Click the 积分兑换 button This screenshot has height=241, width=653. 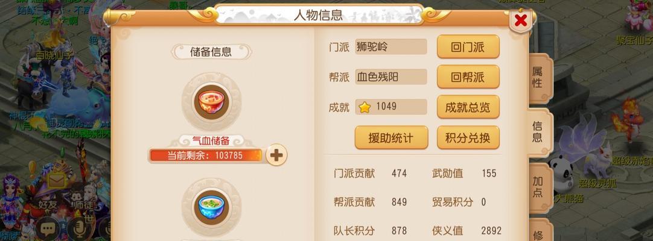[x=468, y=137]
